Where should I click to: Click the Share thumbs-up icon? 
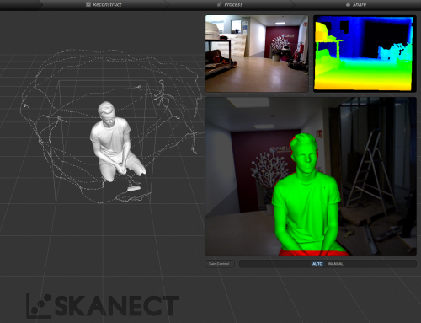click(x=348, y=4)
